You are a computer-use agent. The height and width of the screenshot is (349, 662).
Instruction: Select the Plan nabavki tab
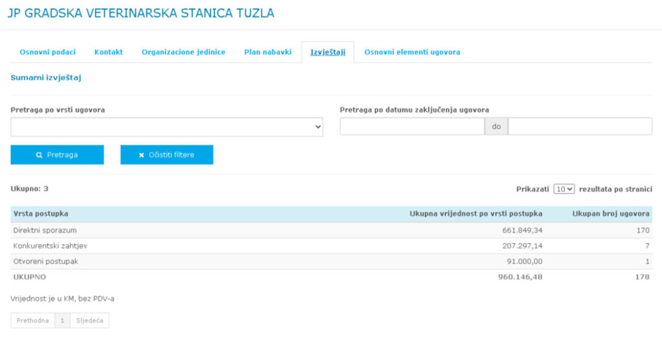(x=268, y=52)
